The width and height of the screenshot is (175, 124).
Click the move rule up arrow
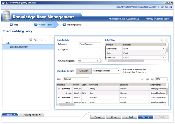[x=41, y=40]
